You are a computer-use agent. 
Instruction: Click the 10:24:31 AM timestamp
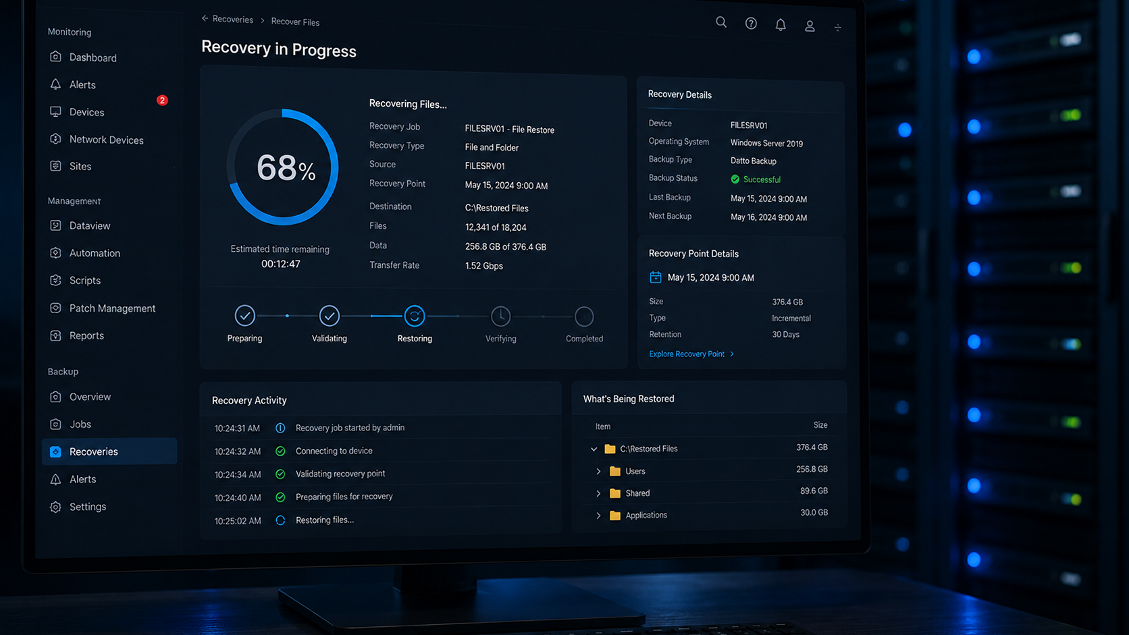(237, 429)
